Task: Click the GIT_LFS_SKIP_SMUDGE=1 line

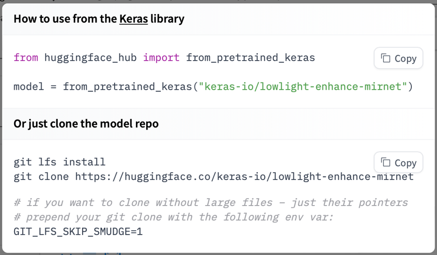Action: coord(78,232)
